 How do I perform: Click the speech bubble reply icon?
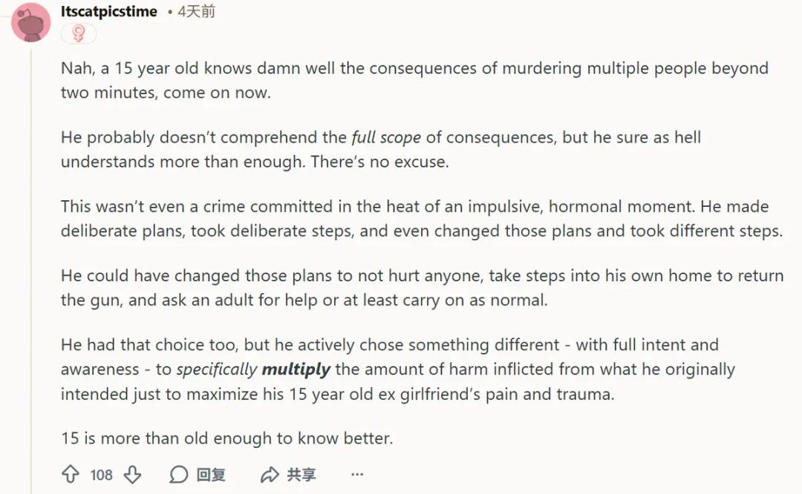[x=178, y=475]
